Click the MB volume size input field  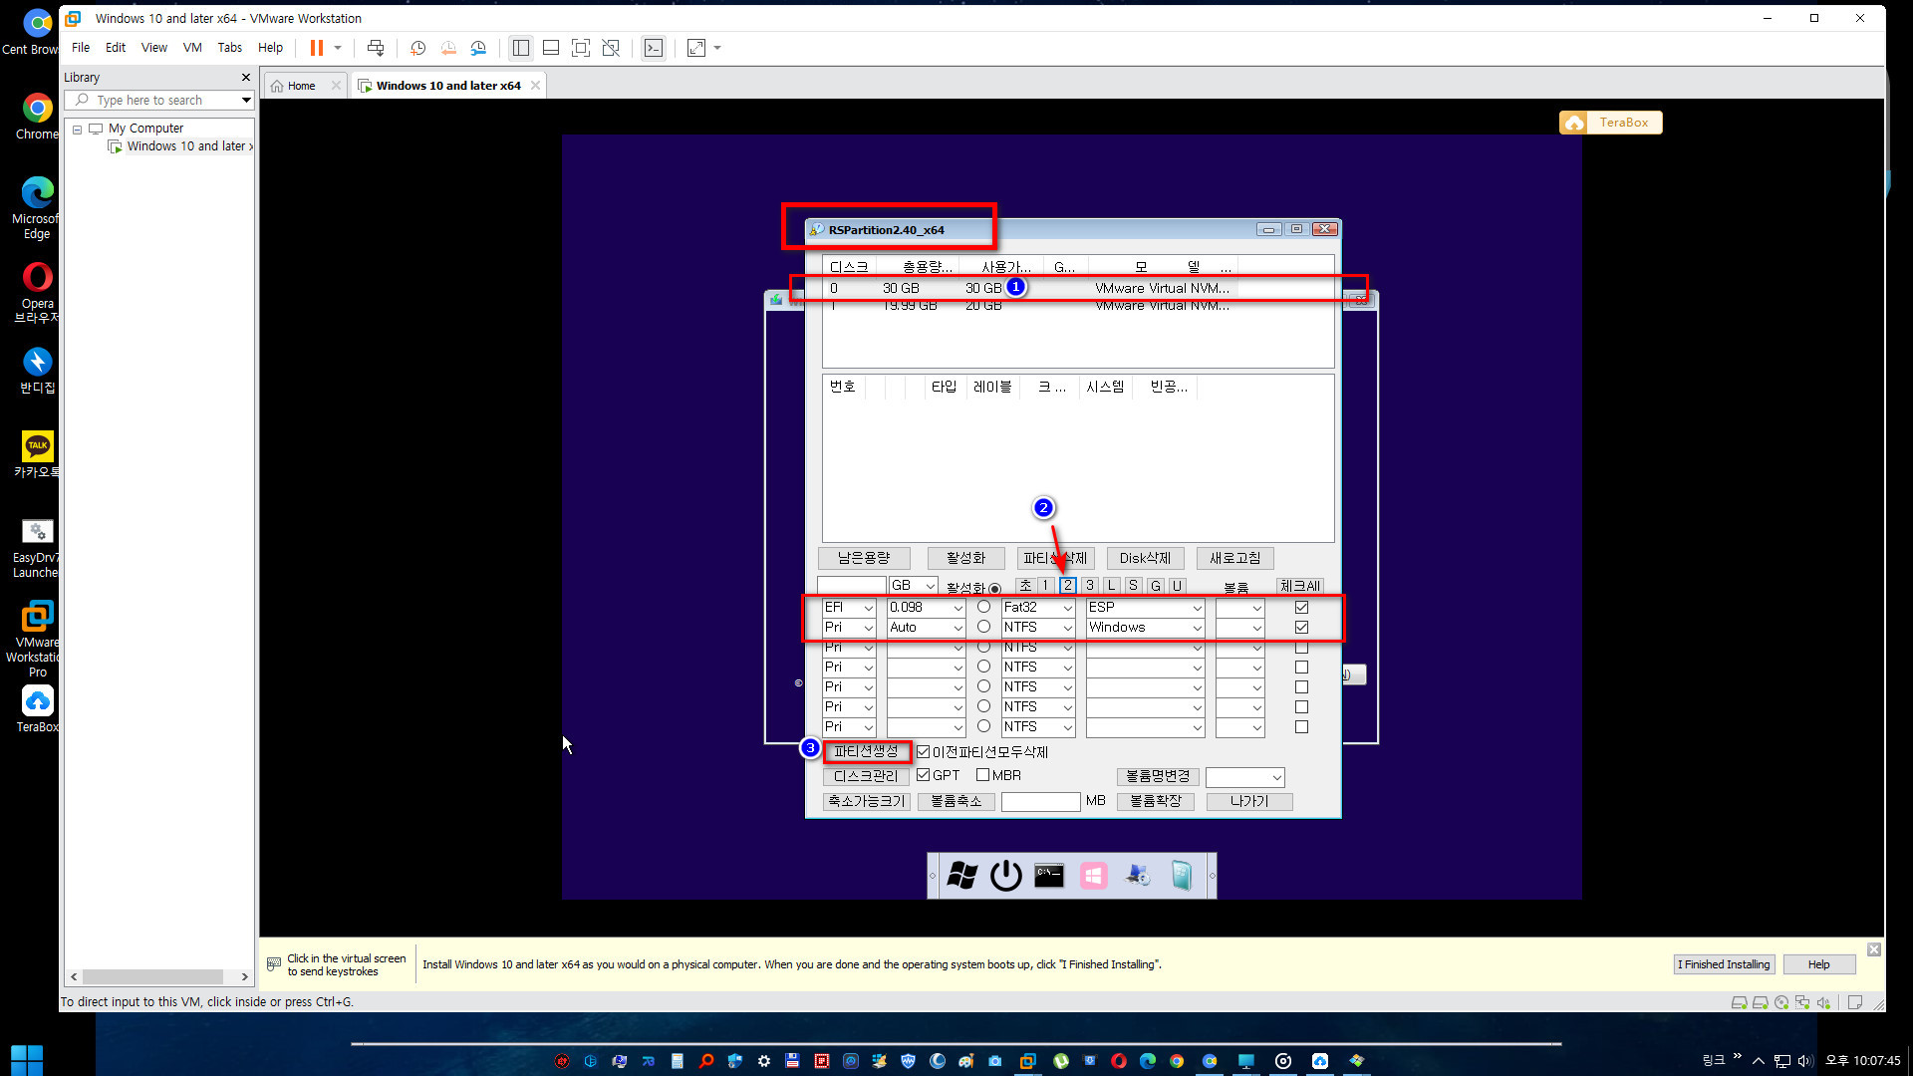(x=1040, y=802)
